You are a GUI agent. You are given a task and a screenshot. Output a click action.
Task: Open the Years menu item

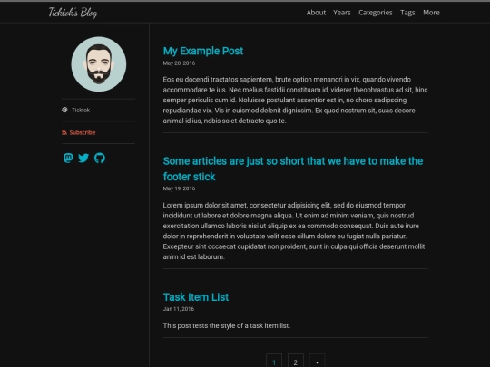point(342,13)
